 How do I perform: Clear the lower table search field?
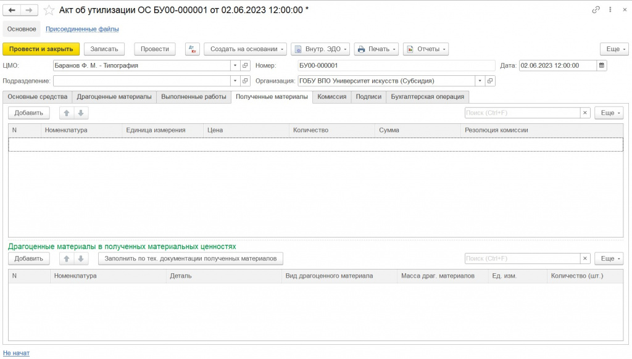click(585, 258)
